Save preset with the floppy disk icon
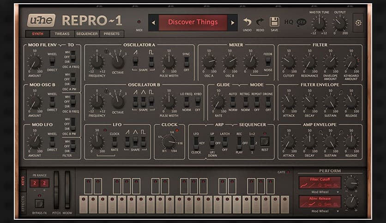The width and height of the screenshot is (386, 223). 274,21
